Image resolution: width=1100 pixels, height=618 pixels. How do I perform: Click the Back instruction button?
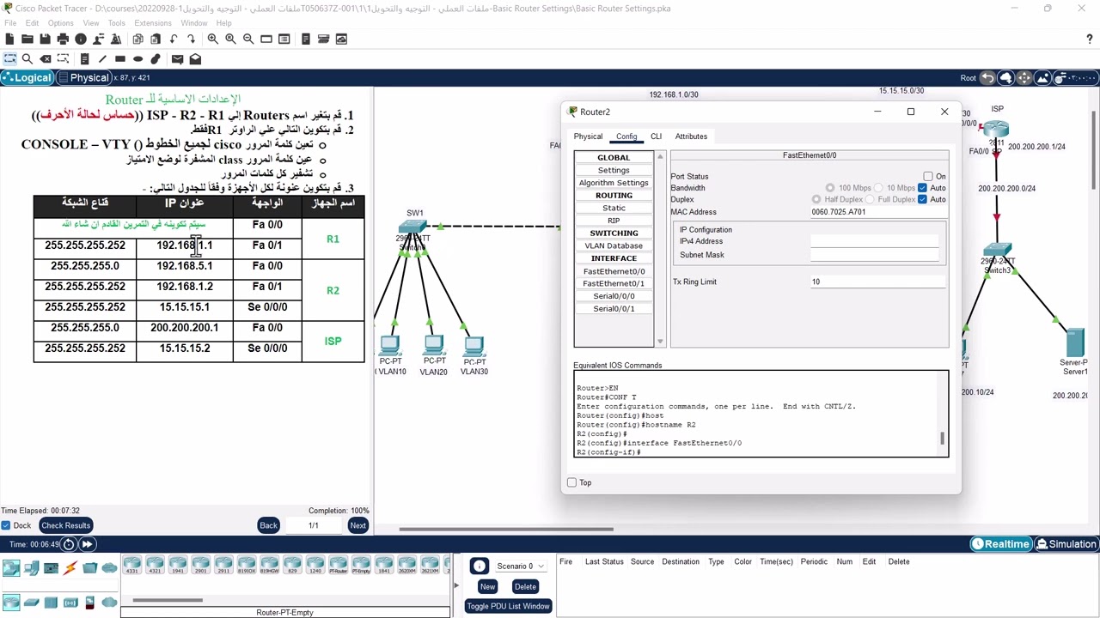click(269, 525)
